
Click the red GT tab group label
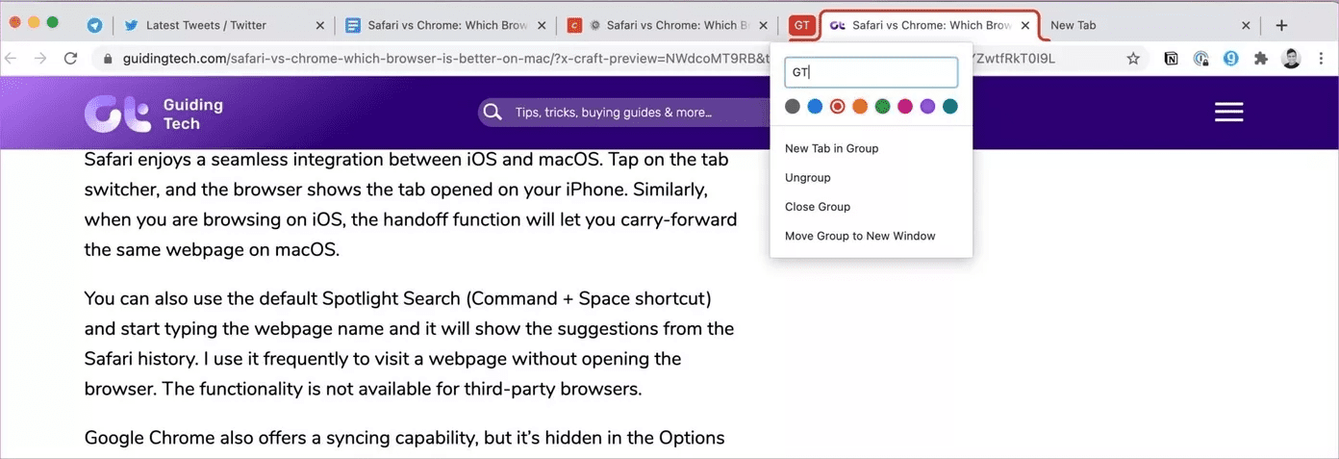[x=801, y=25]
